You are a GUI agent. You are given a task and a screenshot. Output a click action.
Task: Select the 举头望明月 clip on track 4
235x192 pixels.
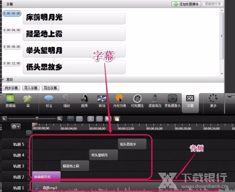click(103, 155)
